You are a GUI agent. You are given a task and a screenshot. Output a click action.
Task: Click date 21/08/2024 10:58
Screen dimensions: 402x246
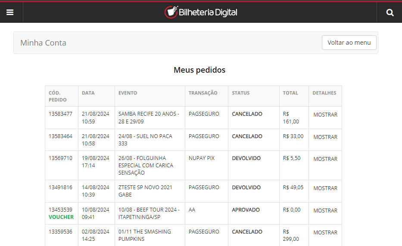coord(95,140)
